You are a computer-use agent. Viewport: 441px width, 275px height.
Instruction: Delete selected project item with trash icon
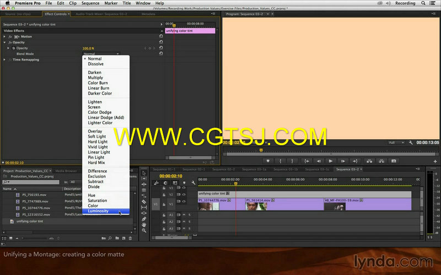click(130, 238)
